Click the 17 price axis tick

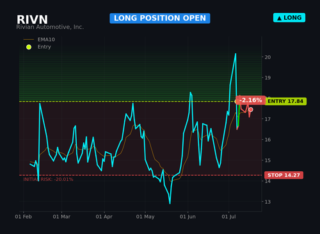pyautogui.click(x=268, y=119)
